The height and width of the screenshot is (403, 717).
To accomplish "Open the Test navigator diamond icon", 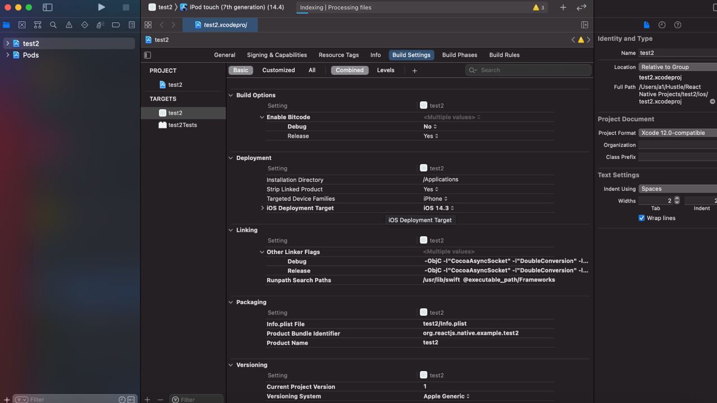I will click(85, 25).
